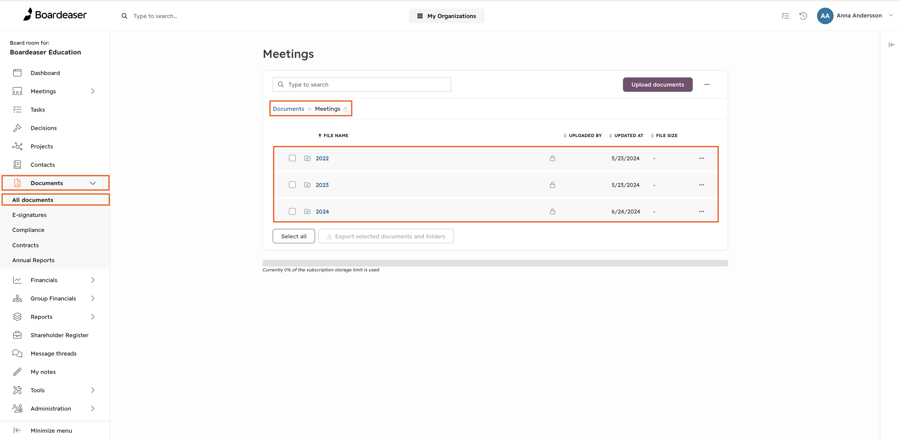Click the AA user avatar
Screen dimensions: 900x440
coord(825,16)
